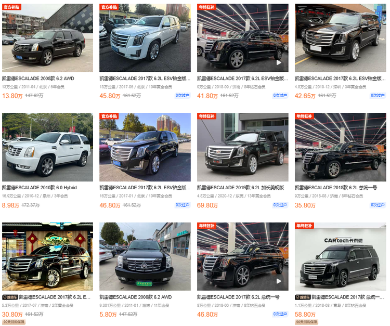Click 年终狂补 badge on 2018款 总统一号 photo
This screenshot has height=326, width=390.
tap(304, 116)
